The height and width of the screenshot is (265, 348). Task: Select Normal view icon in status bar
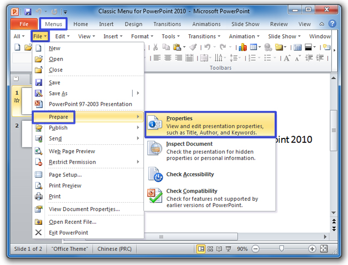[x=201, y=249]
